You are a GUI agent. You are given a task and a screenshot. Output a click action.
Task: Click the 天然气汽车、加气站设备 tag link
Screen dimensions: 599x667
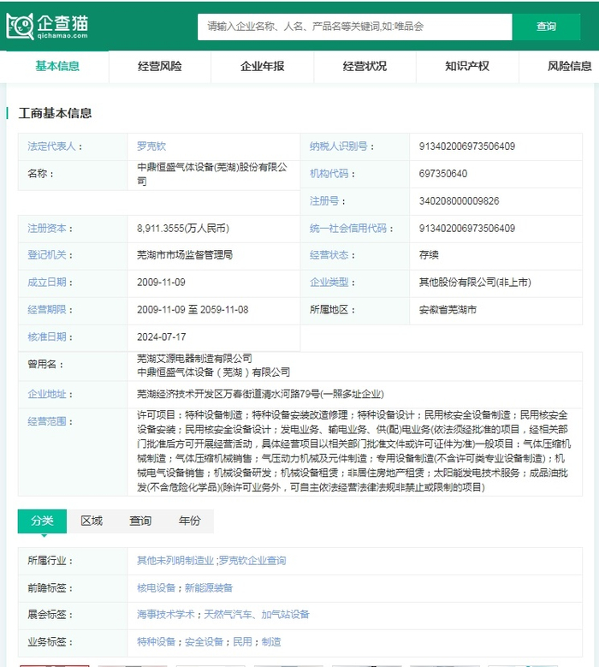[256, 615]
